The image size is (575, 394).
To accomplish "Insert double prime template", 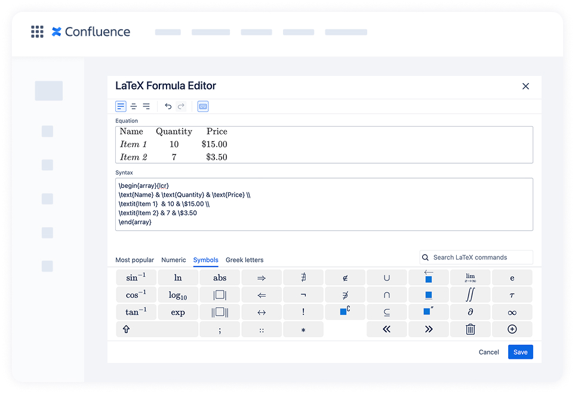I will [x=429, y=312].
